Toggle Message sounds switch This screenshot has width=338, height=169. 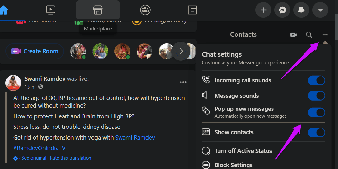click(316, 96)
